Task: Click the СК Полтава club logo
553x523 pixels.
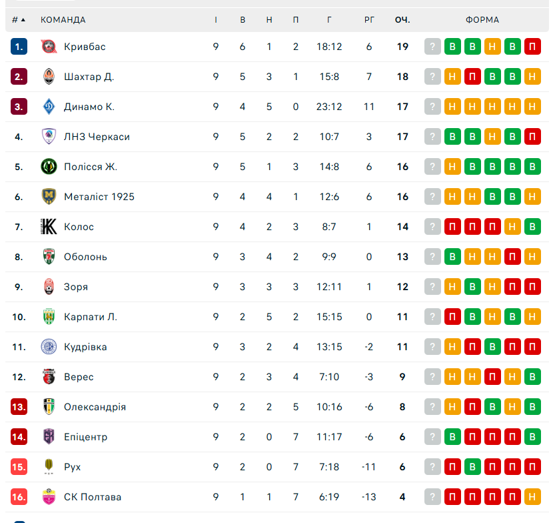Action: pyautogui.click(x=49, y=497)
